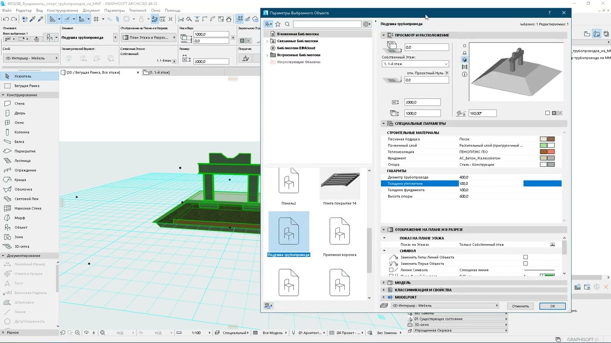
Task: Click the Redo arrow in the toolbar
Action: (14, 19)
